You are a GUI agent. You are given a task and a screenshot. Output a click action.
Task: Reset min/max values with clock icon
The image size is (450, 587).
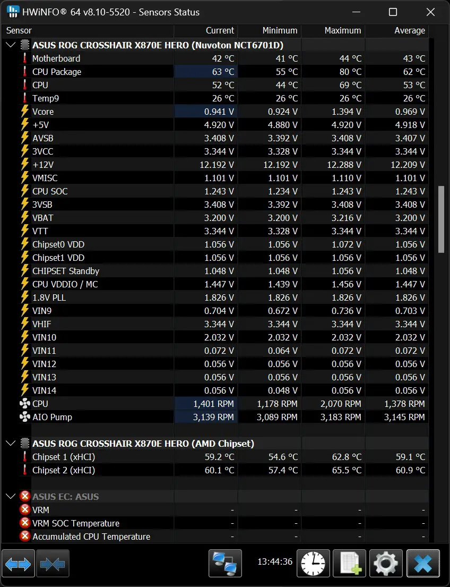click(x=313, y=564)
